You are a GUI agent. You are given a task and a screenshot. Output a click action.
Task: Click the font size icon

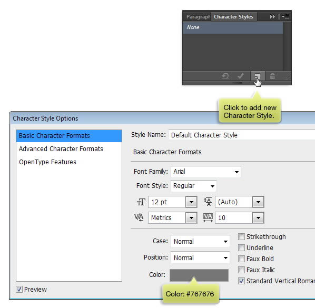click(141, 202)
